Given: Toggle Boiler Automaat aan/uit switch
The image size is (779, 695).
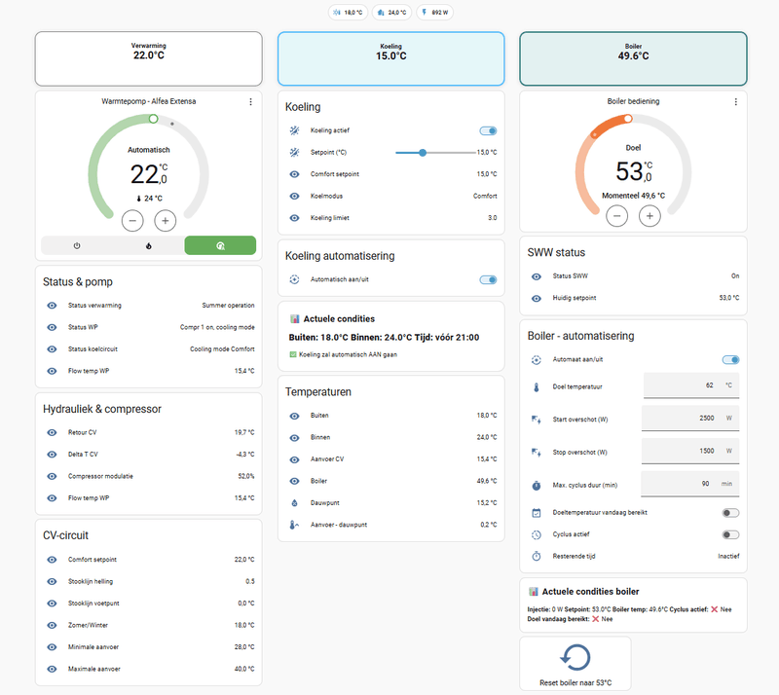Looking at the screenshot, I should click(730, 360).
